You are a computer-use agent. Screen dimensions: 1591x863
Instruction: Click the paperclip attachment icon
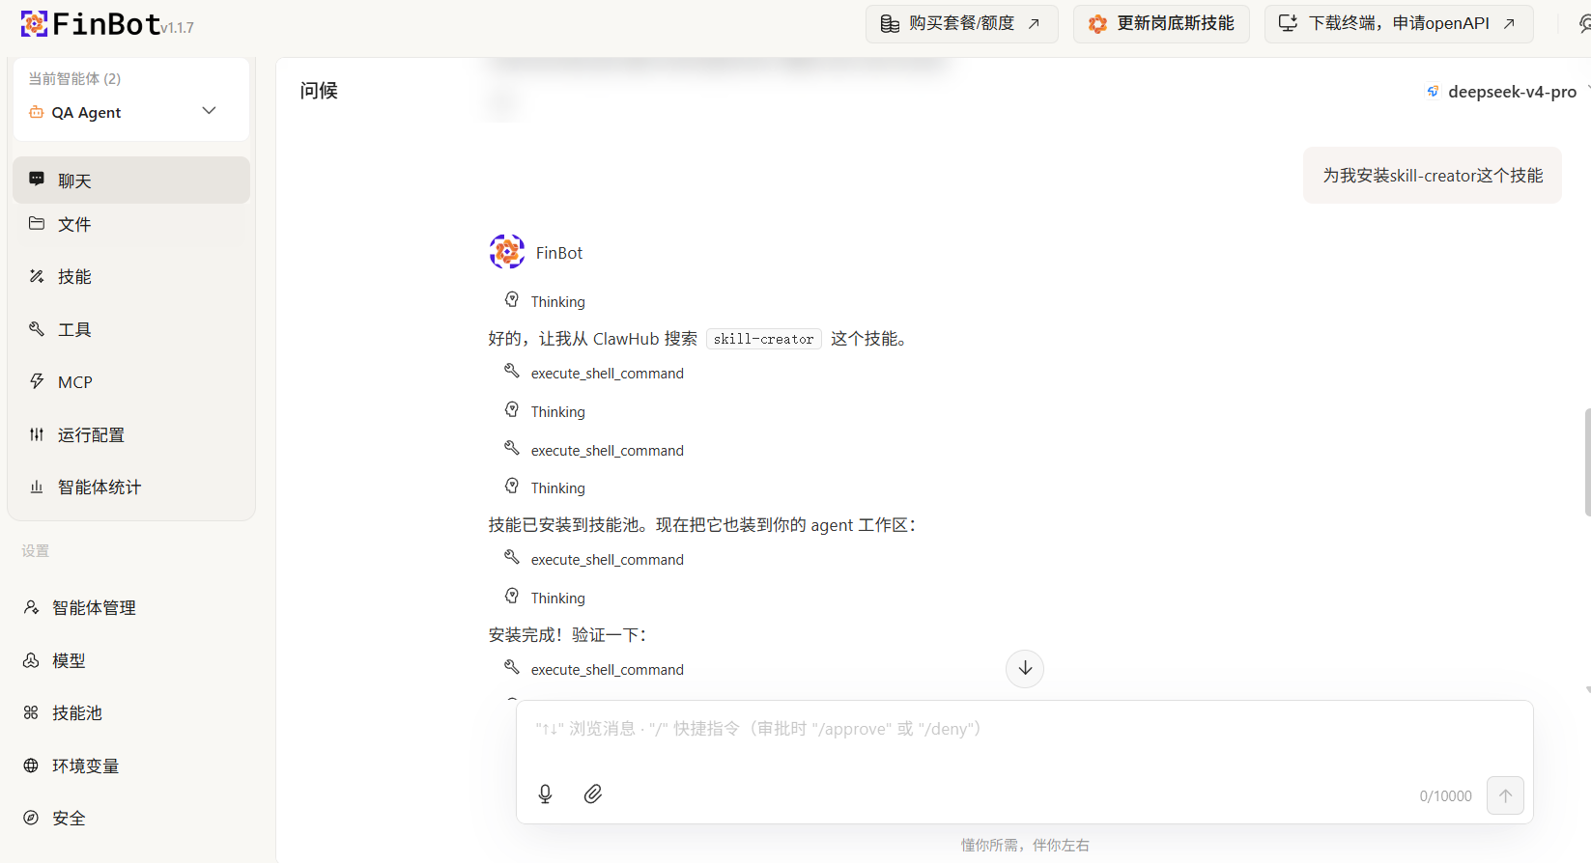tap(593, 793)
